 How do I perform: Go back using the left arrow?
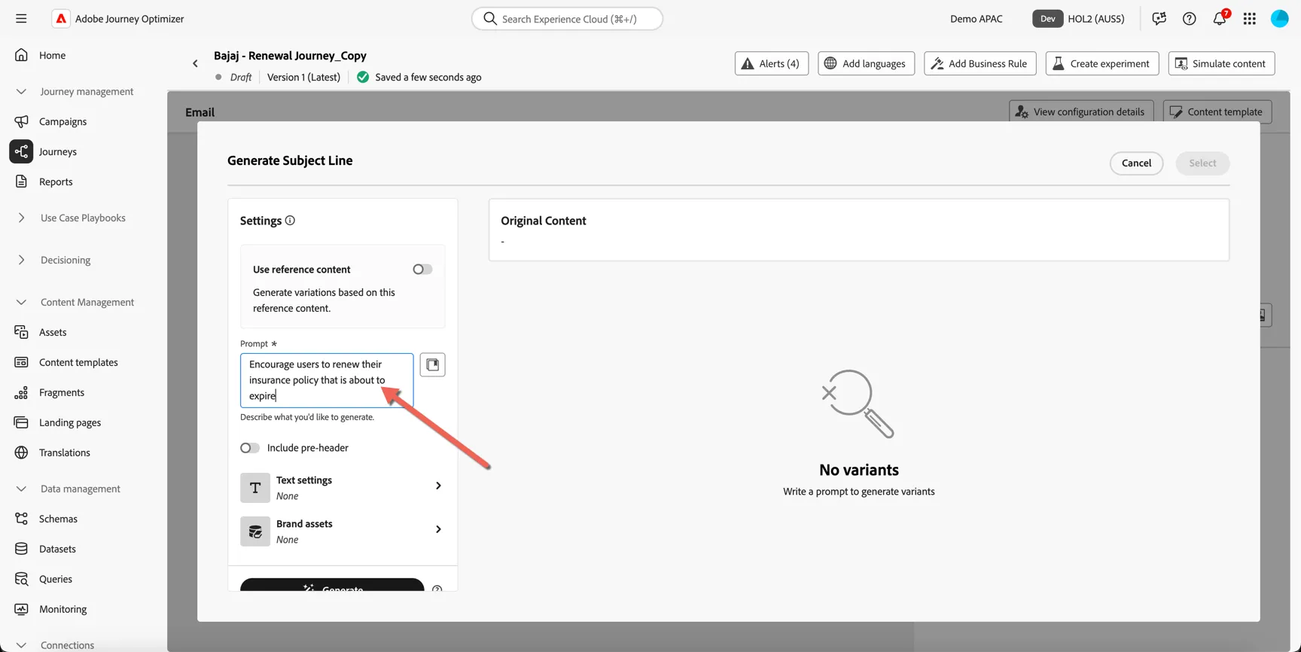(x=195, y=64)
